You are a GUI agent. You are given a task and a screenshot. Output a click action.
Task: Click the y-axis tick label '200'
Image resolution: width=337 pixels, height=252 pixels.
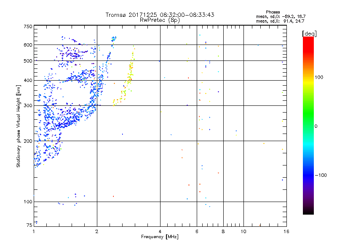point(28,141)
